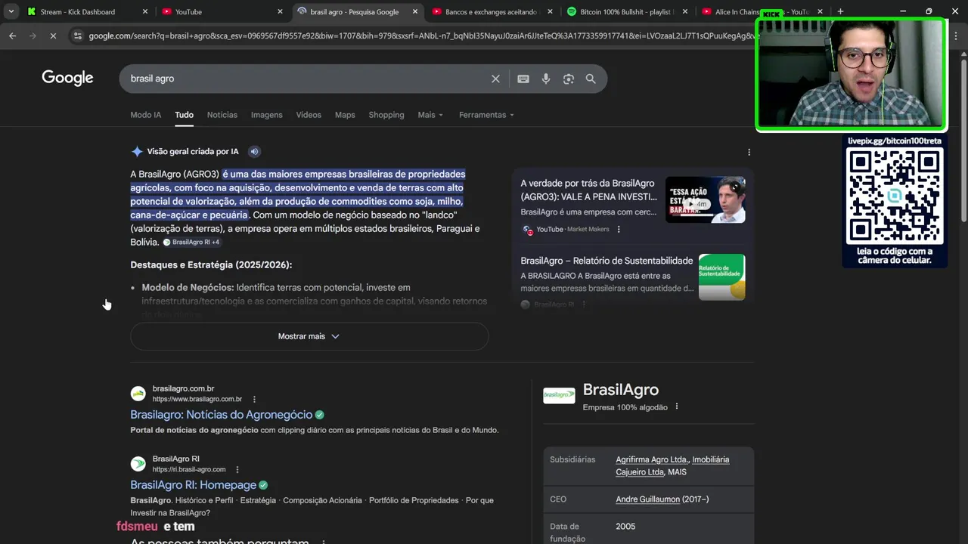Open Agrifirma Agro Ltda. subsidiary link
Screen dimensions: 968x544
point(652,459)
